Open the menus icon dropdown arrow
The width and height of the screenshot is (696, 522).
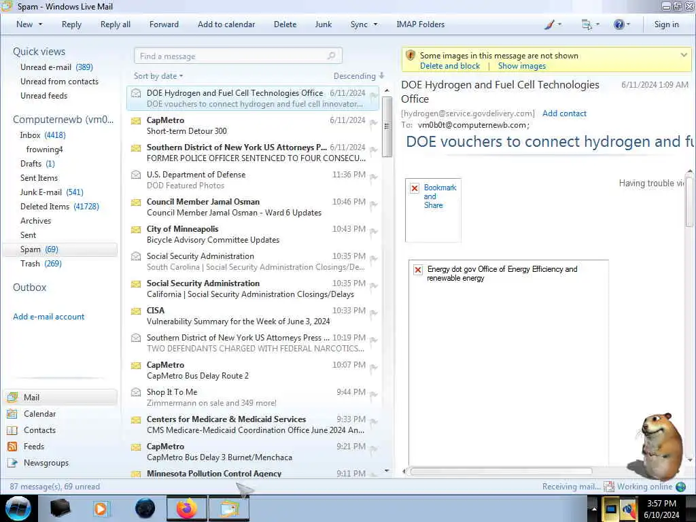(597, 24)
